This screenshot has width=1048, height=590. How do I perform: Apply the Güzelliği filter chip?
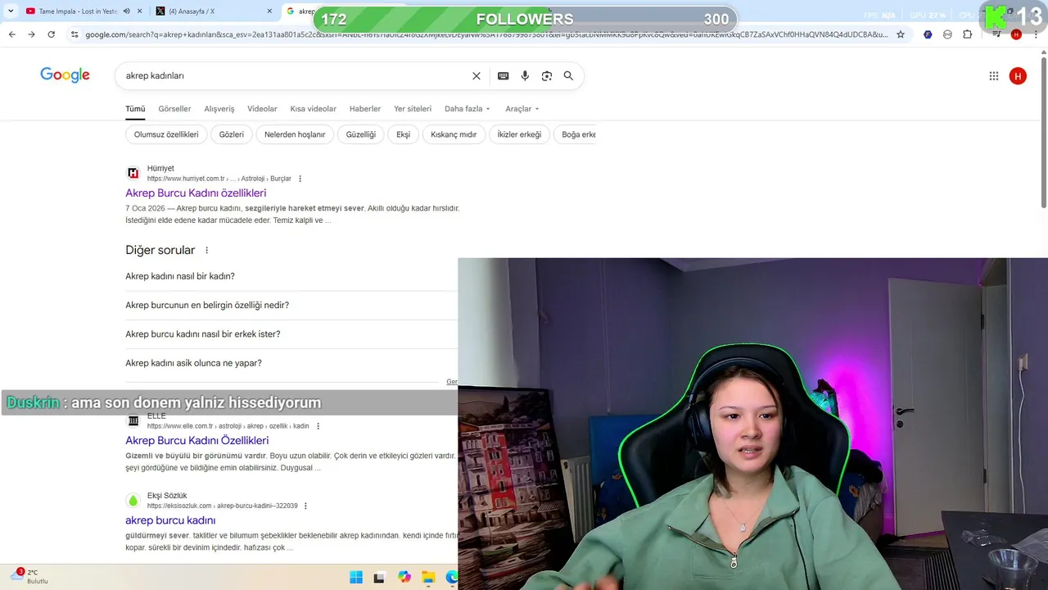(361, 134)
